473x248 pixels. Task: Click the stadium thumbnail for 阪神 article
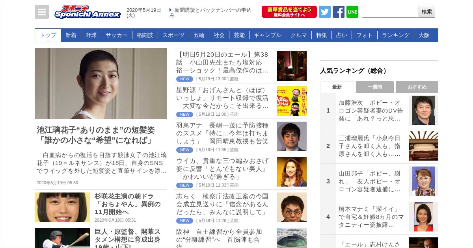tap(292, 238)
